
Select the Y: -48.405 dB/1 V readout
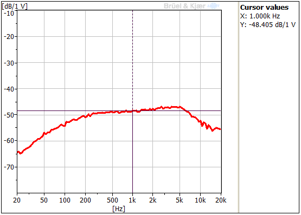pyautogui.click(x=268, y=25)
